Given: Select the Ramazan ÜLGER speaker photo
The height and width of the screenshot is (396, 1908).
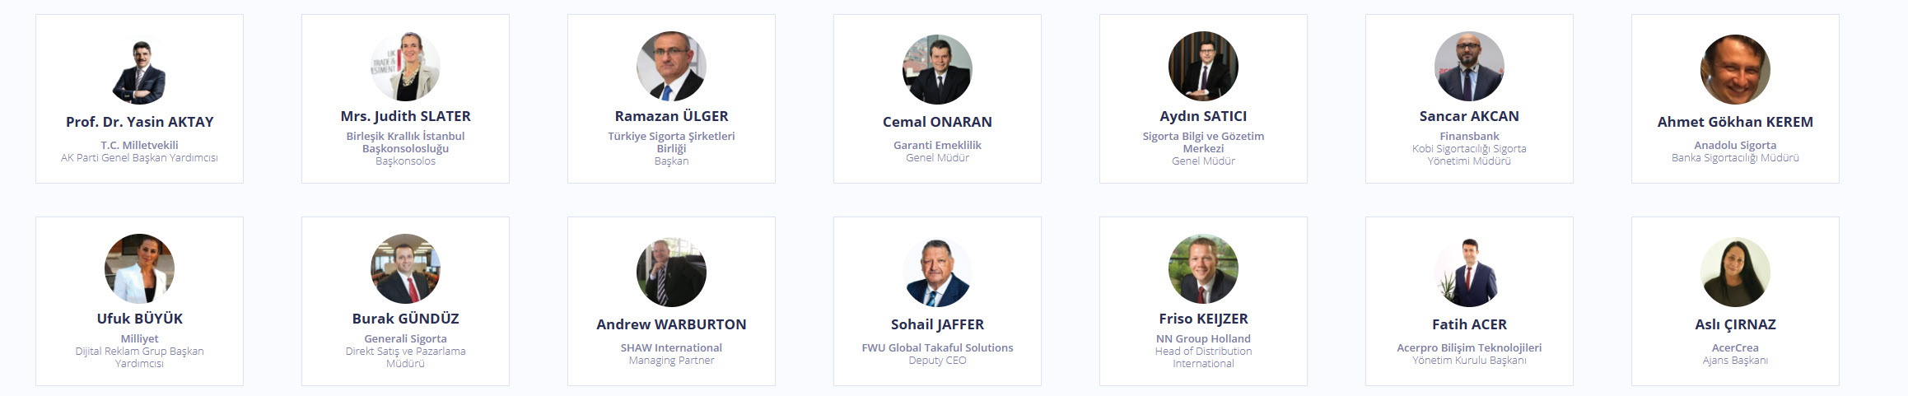Looking at the screenshot, I should (671, 67).
